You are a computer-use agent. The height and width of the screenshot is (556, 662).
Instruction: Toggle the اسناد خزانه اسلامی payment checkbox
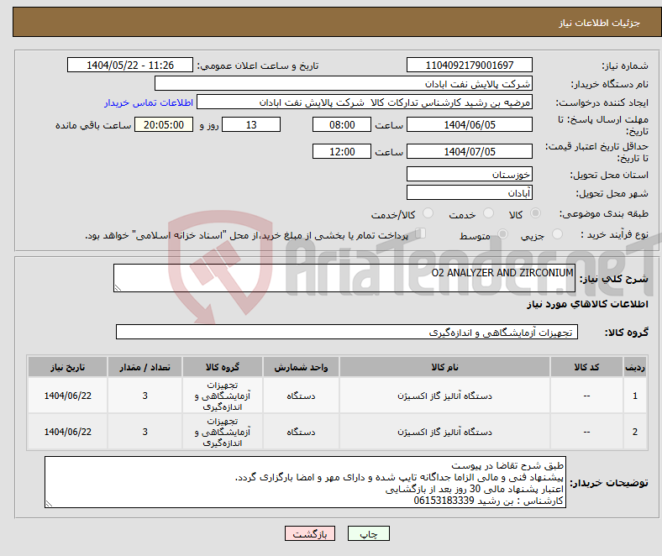(421, 233)
